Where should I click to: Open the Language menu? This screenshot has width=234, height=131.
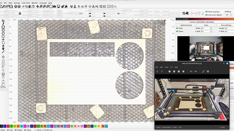(43, 3)
